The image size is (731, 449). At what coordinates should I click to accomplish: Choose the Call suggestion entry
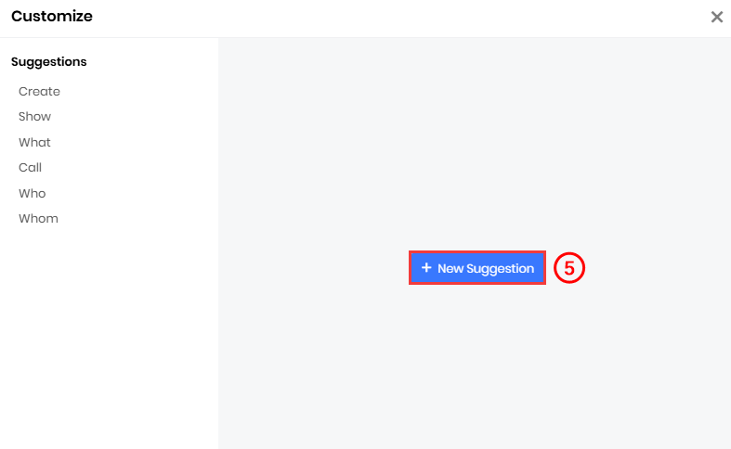pyautogui.click(x=30, y=167)
